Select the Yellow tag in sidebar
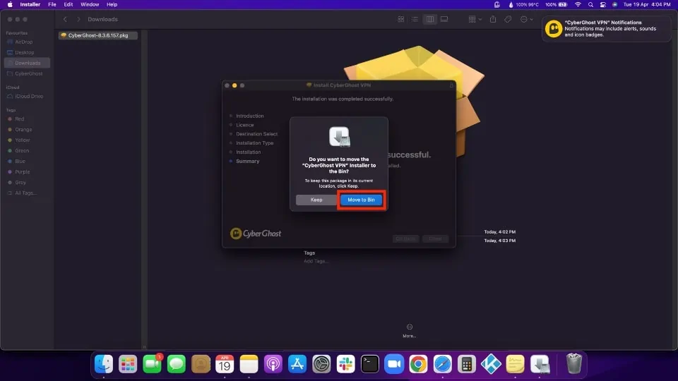Image resolution: width=678 pixels, height=381 pixels. click(x=23, y=140)
